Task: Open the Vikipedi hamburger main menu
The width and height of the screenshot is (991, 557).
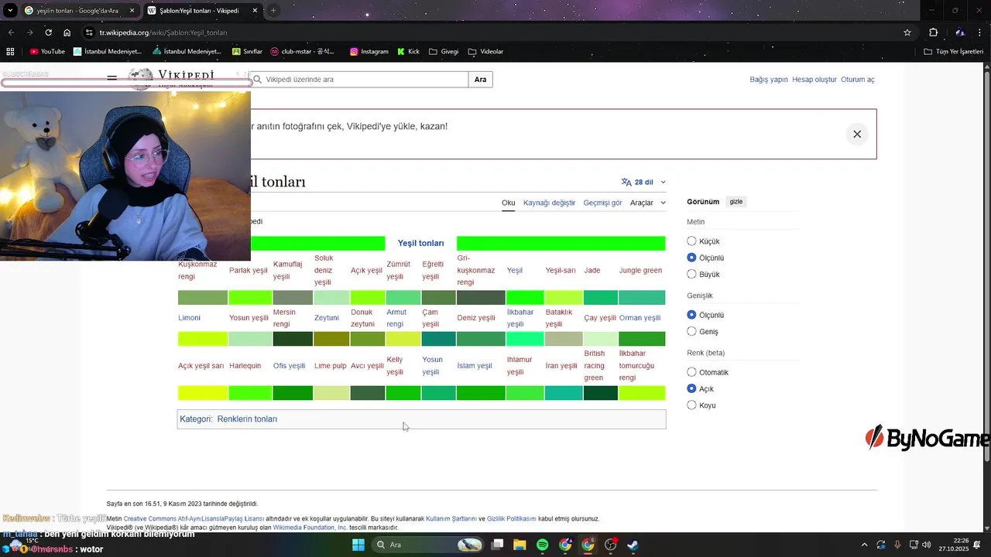Action: [112, 79]
